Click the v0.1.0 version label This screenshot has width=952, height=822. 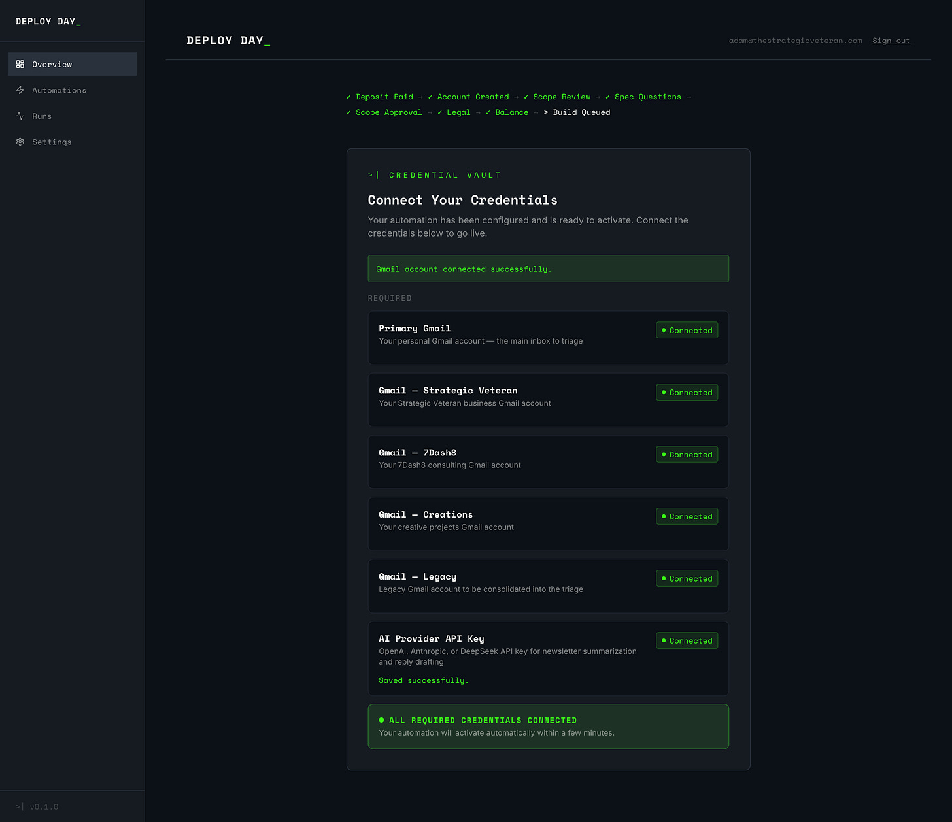[44, 807]
